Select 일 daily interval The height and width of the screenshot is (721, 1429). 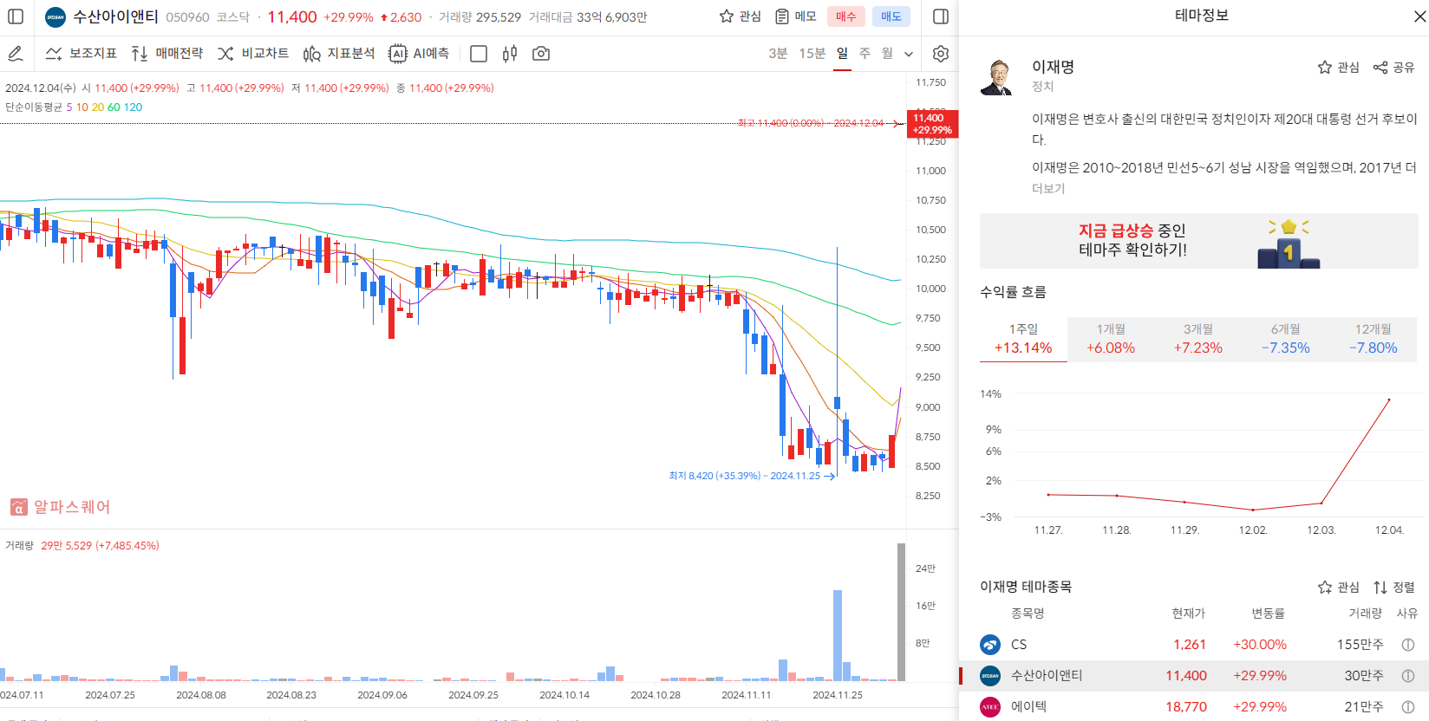point(842,54)
